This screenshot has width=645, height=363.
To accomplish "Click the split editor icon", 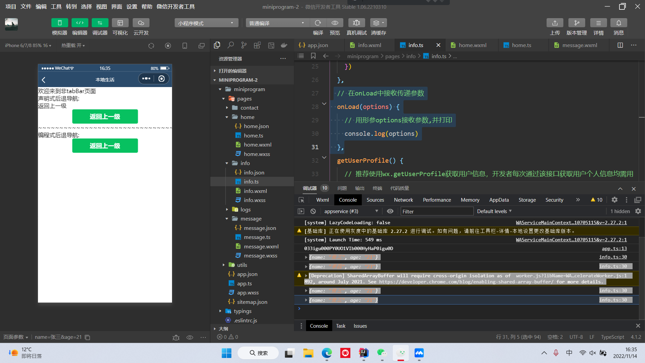I will coord(620,45).
